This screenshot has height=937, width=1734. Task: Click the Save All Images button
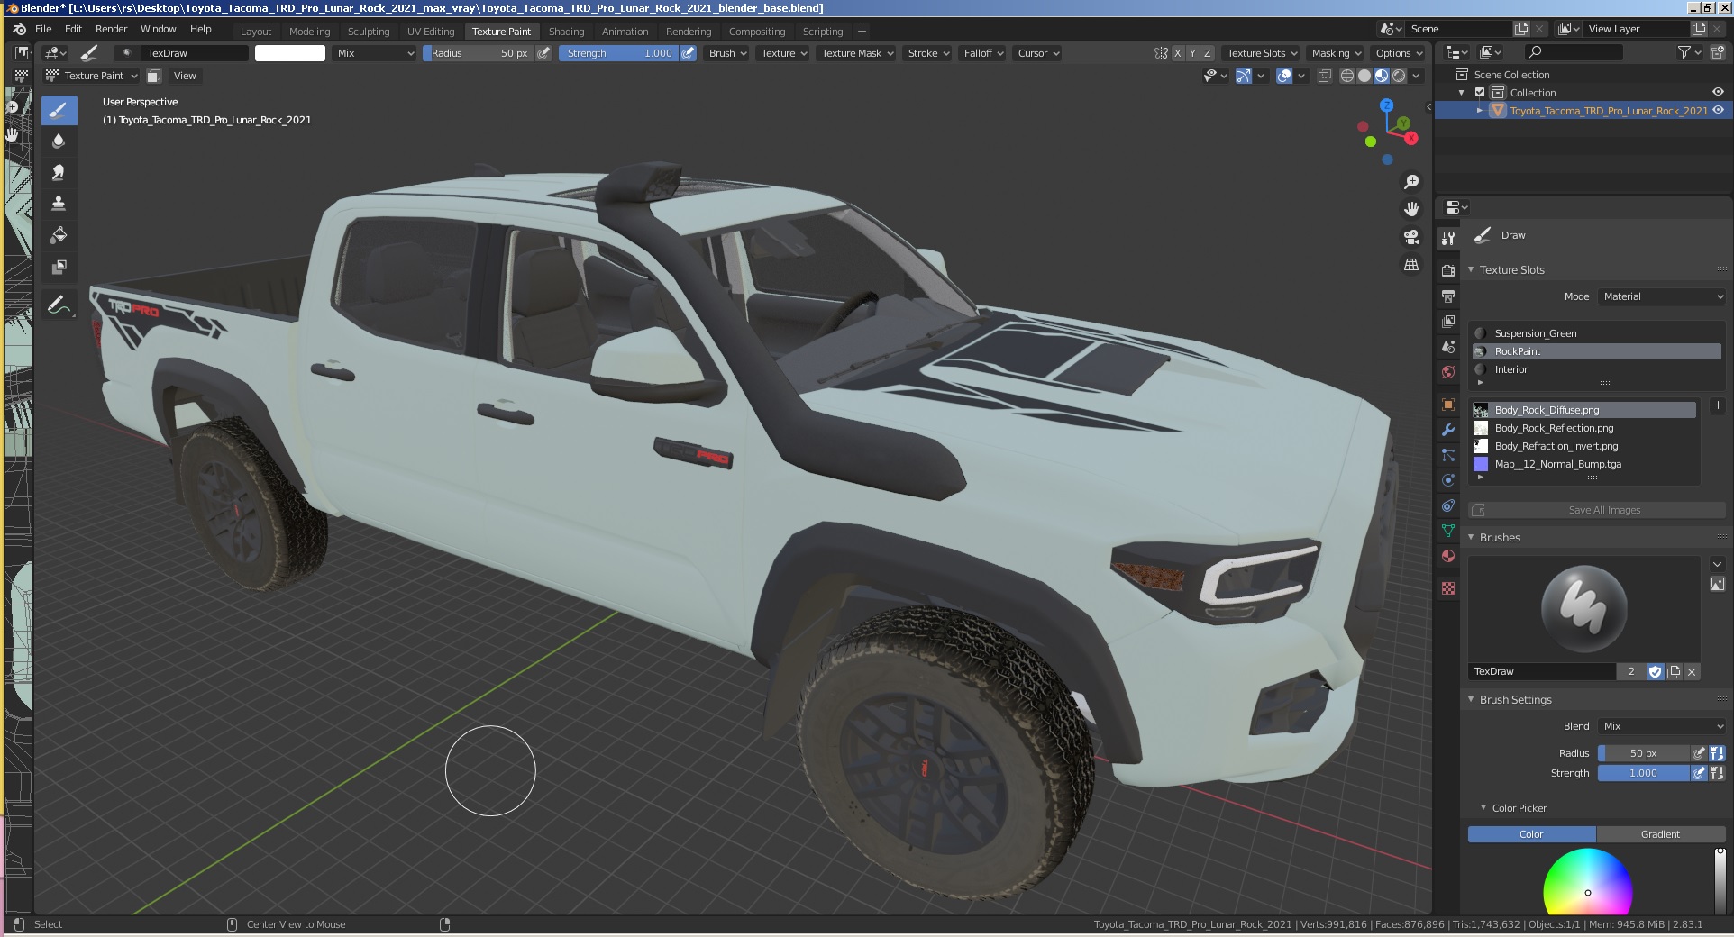(x=1596, y=510)
